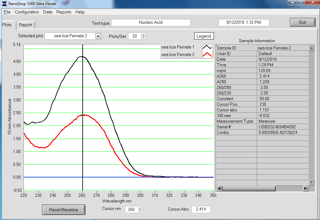The height and width of the screenshot is (220, 320).
Task: Open the Data menu
Action: 48,12
